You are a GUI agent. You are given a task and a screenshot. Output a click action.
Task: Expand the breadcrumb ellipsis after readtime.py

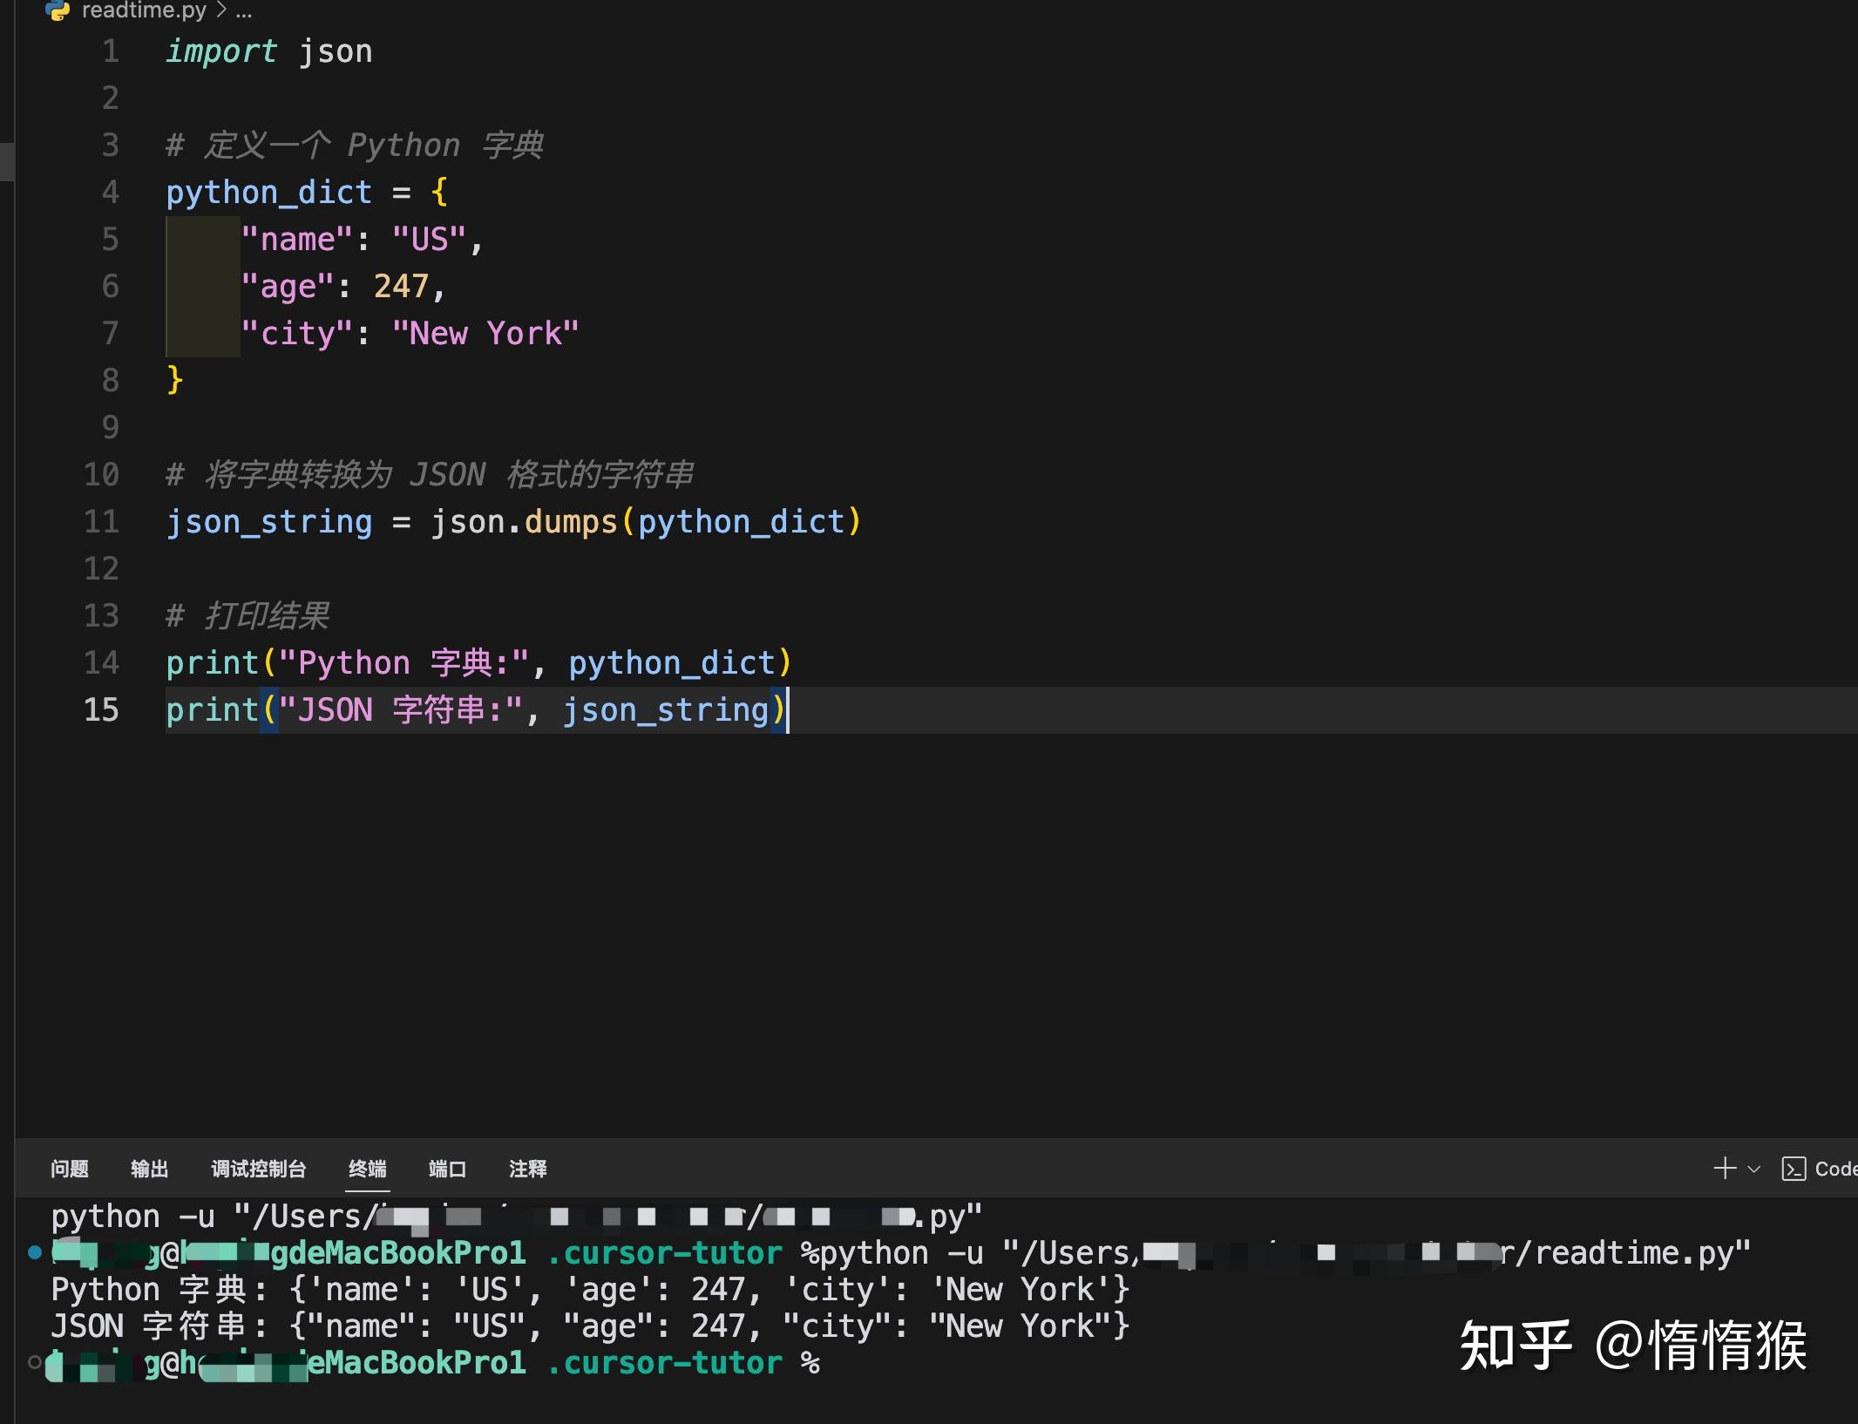point(243,10)
